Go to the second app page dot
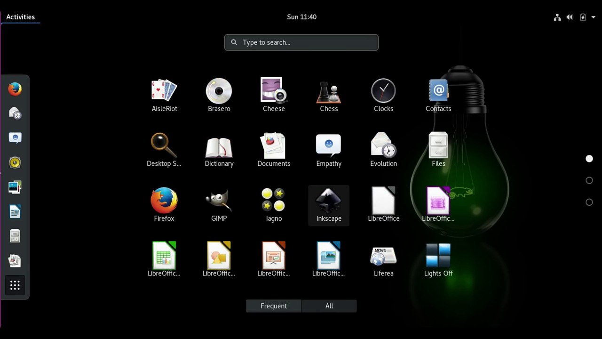The height and width of the screenshot is (339, 602). click(589, 180)
